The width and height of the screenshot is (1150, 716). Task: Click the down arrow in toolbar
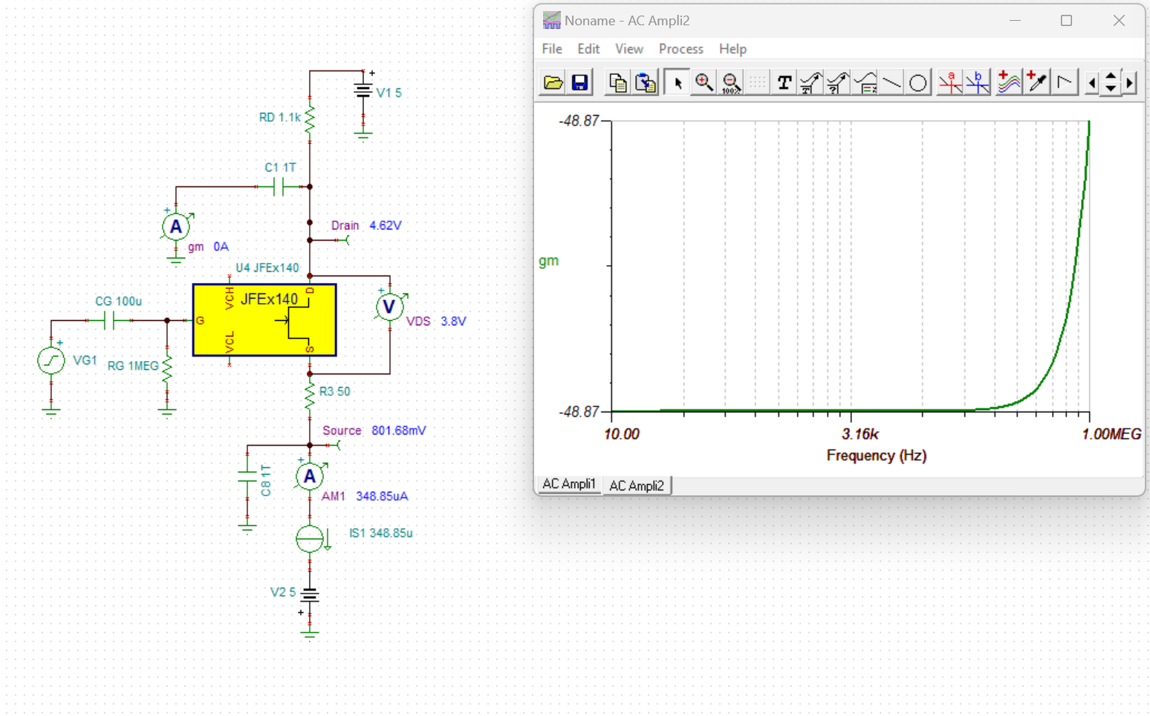[x=1111, y=88]
